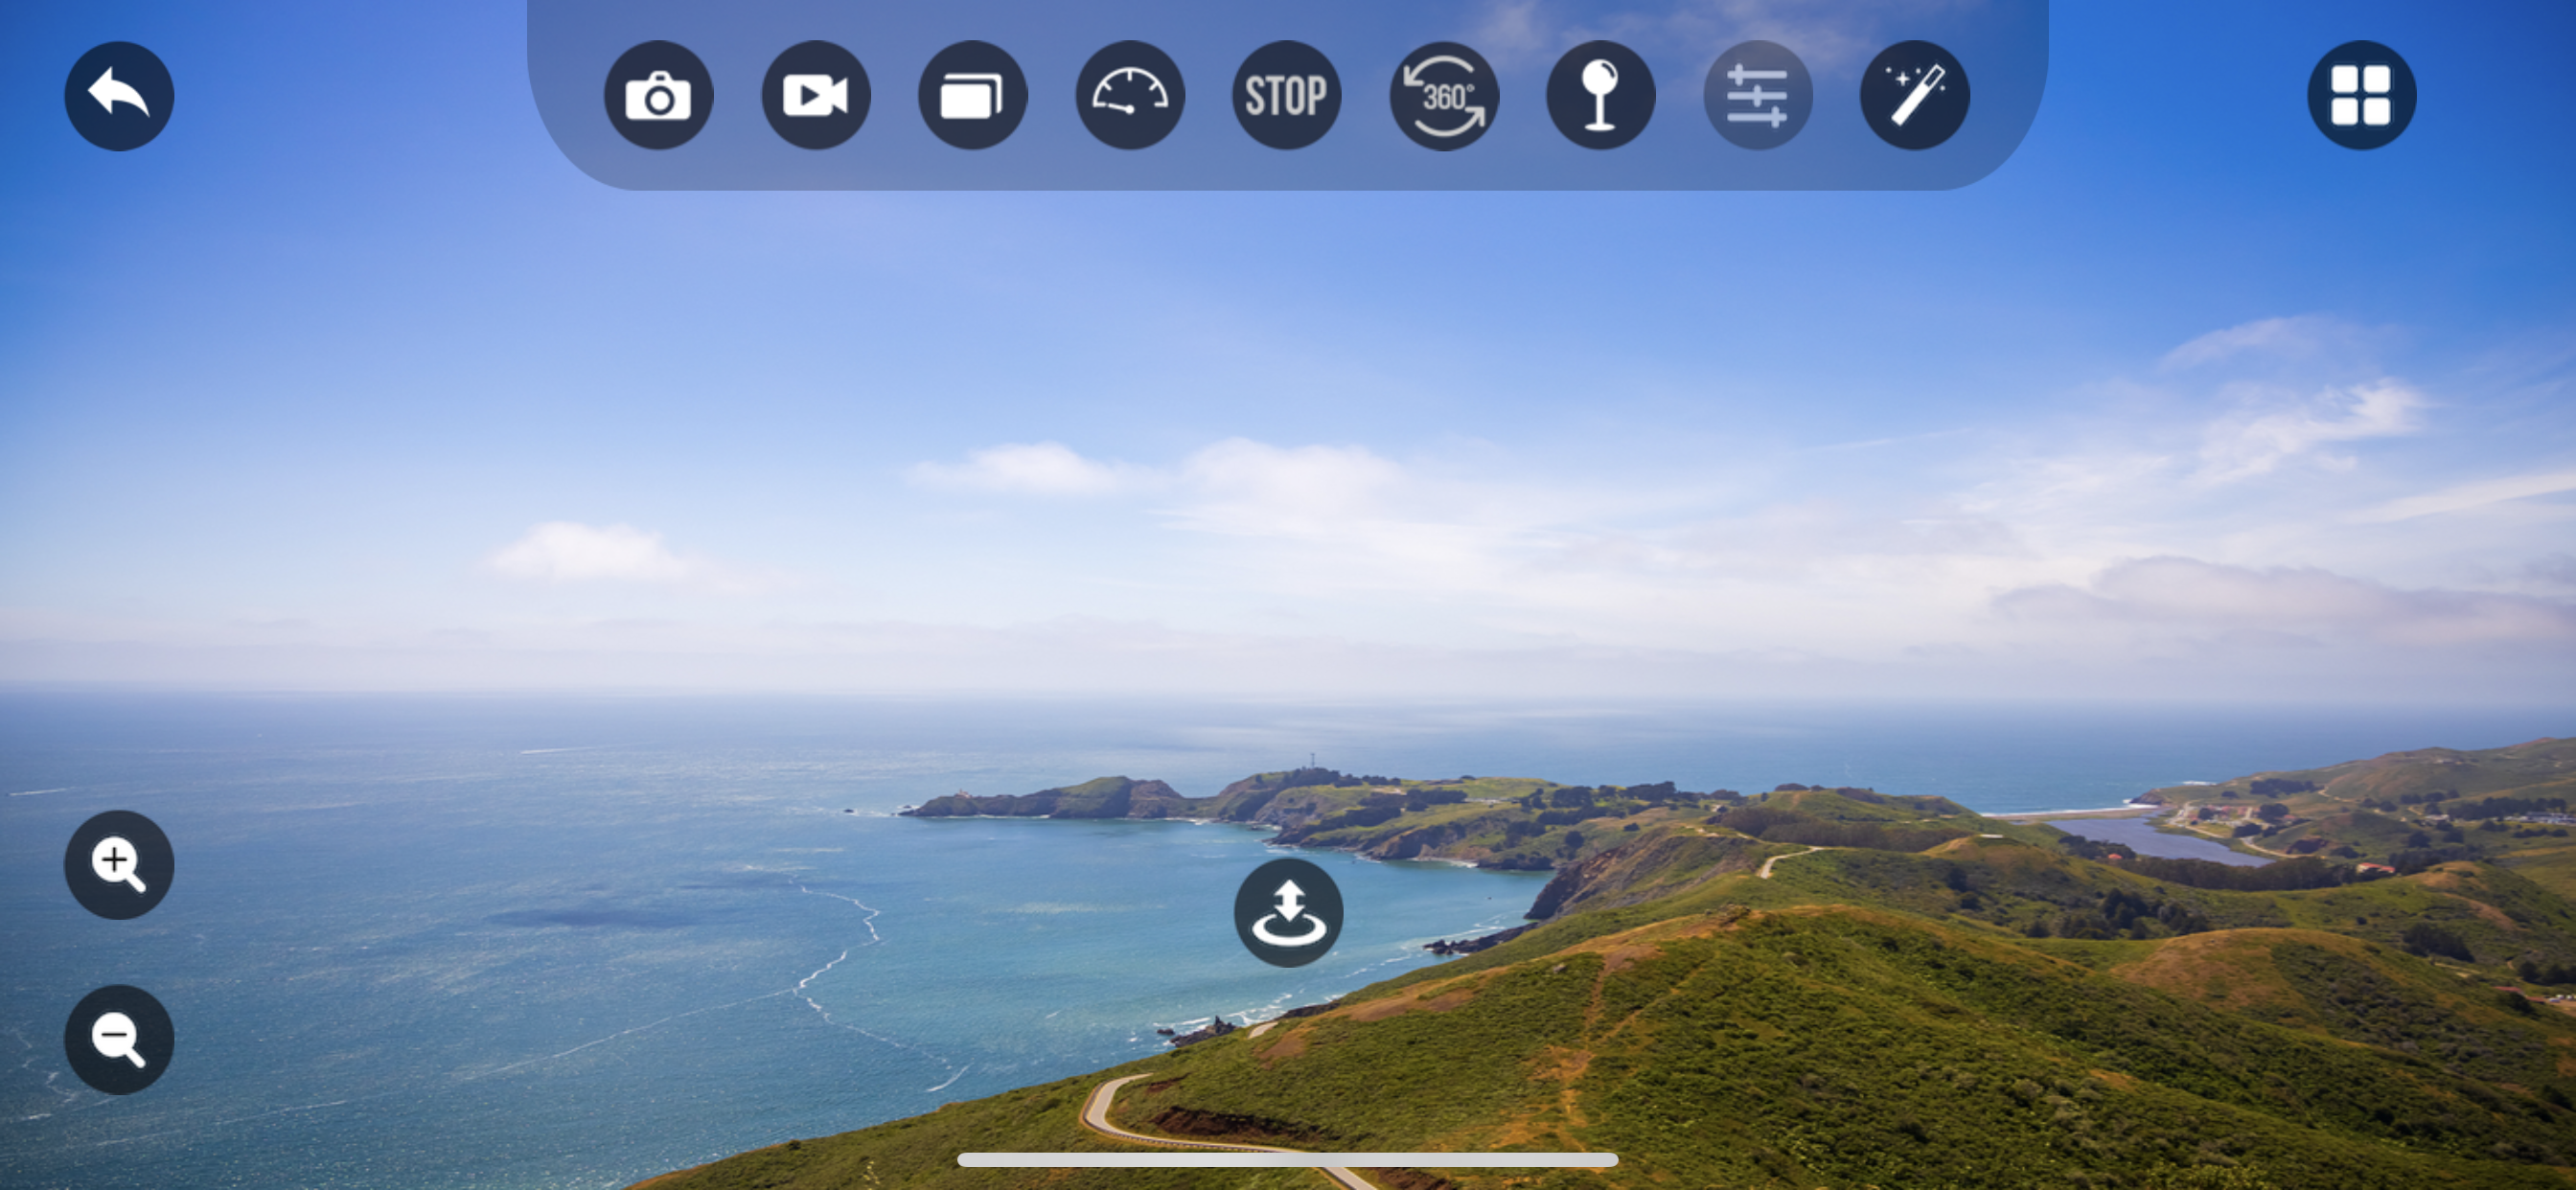Take a photo with the camera icon
This screenshot has width=2576, height=1190.
pos(658,96)
